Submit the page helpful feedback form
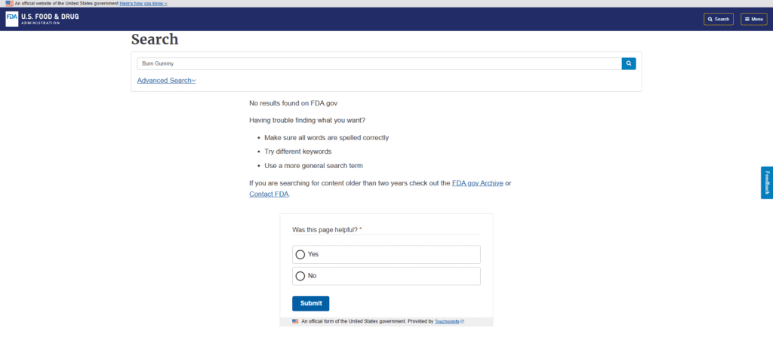 pos(310,303)
